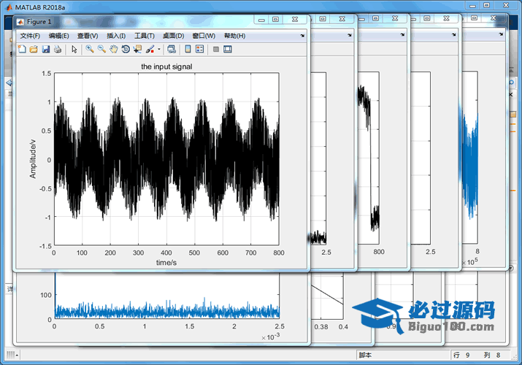Screen dimensions: 522x365
Task: Click the Figure 1 title bar text
Action: (39, 22)
